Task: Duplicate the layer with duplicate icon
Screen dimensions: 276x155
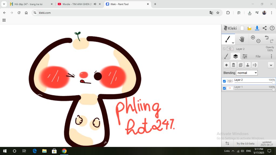Action: click(240, 65)
